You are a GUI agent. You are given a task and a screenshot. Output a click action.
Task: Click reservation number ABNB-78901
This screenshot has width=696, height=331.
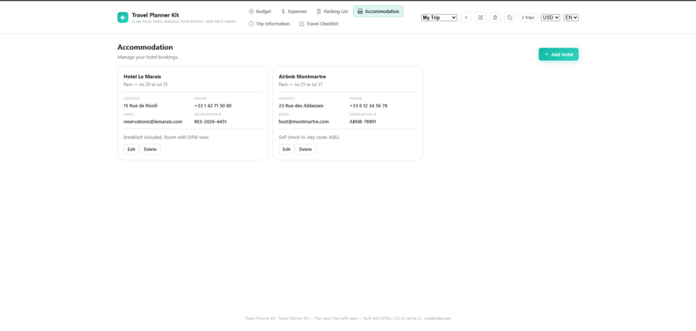pos(363,122)
